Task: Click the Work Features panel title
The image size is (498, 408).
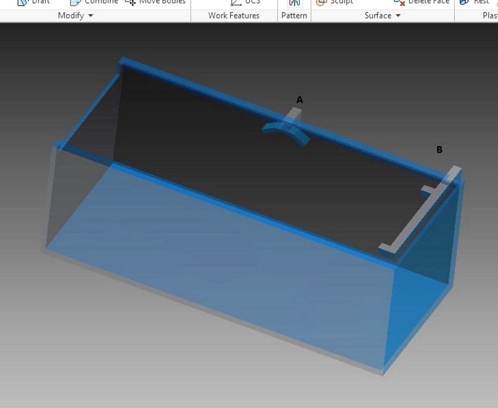Action: click(234, 16)
